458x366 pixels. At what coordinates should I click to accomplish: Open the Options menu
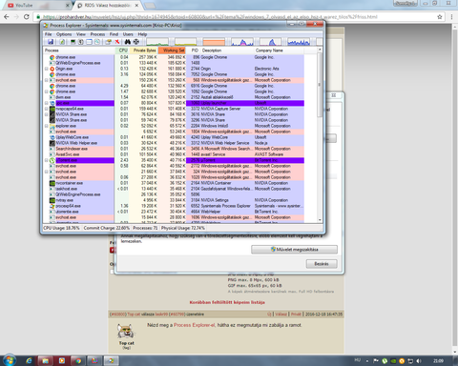click(64, 34)
